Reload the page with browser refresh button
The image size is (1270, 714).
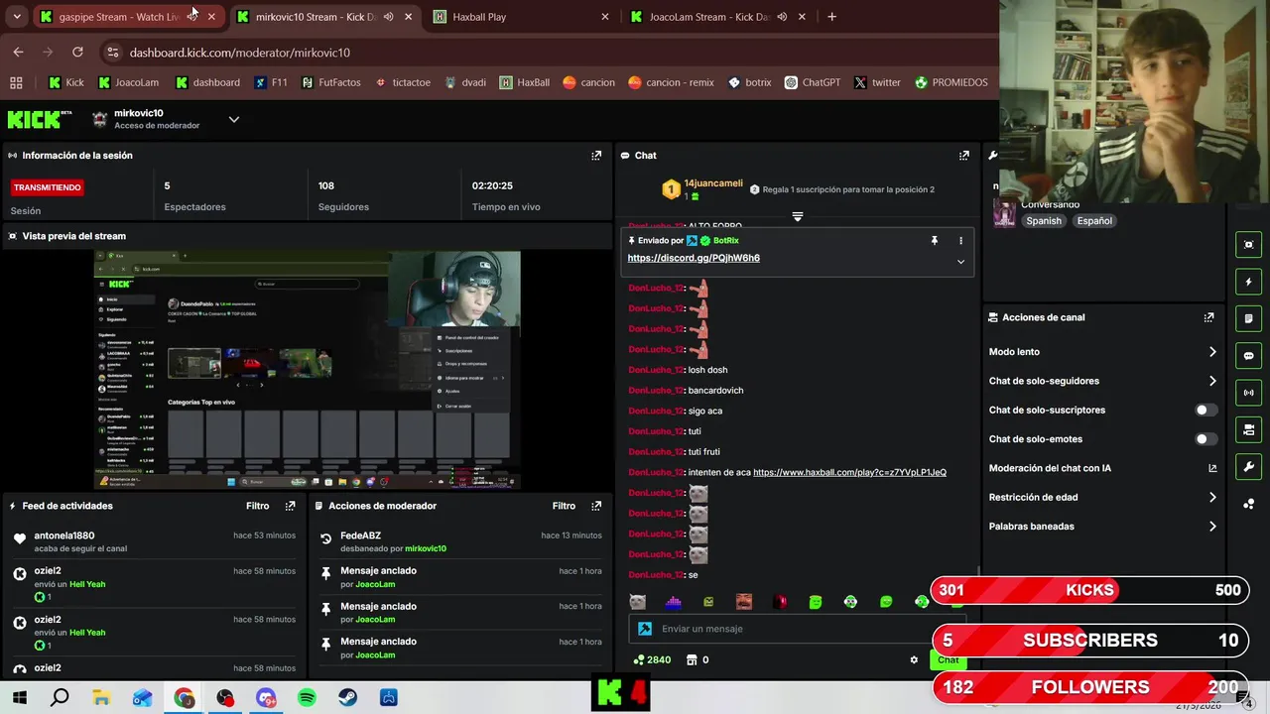(77, 52)
